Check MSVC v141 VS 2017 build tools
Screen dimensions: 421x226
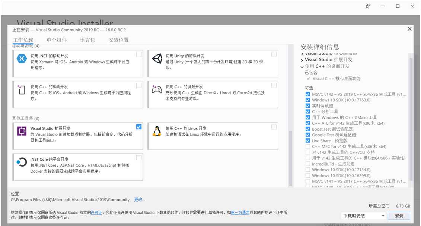(308, 181)
